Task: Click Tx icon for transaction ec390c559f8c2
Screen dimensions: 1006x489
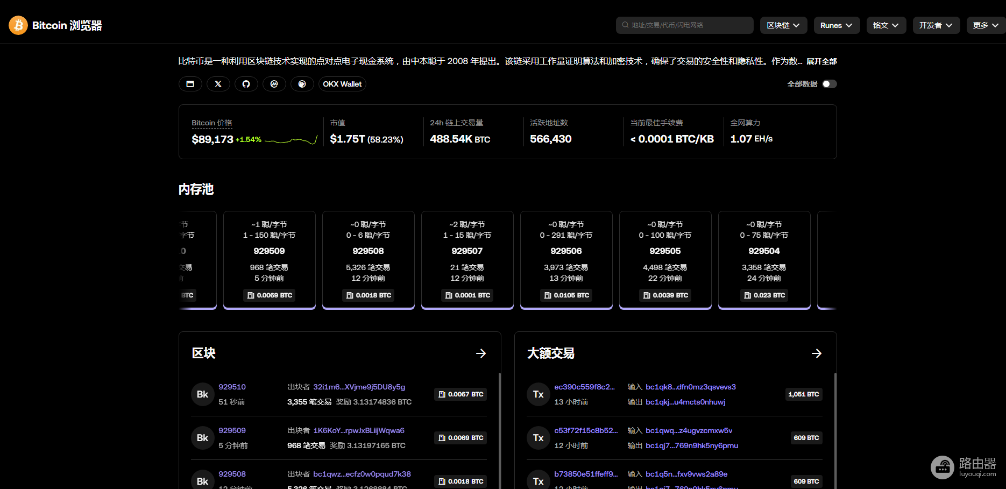Action: click(538, 394)
